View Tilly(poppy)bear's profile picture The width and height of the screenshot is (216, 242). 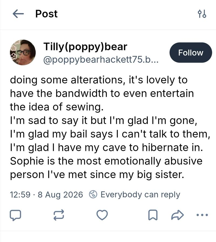pos(23,52)
